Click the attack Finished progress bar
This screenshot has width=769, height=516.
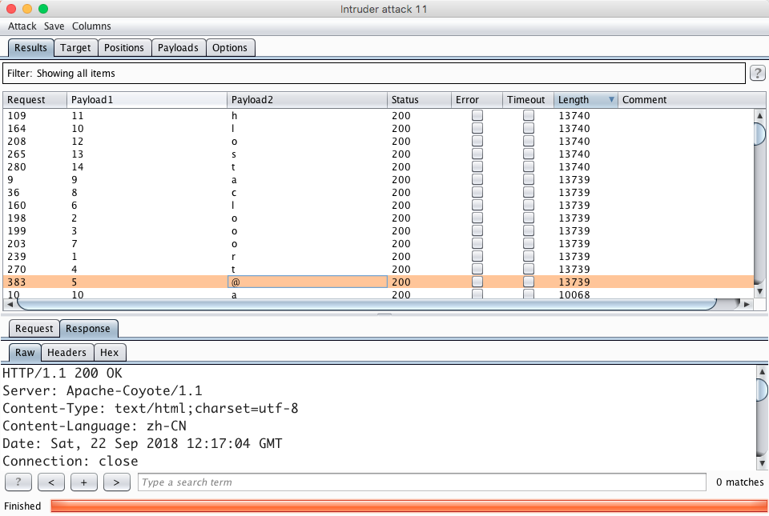point(409,506)
